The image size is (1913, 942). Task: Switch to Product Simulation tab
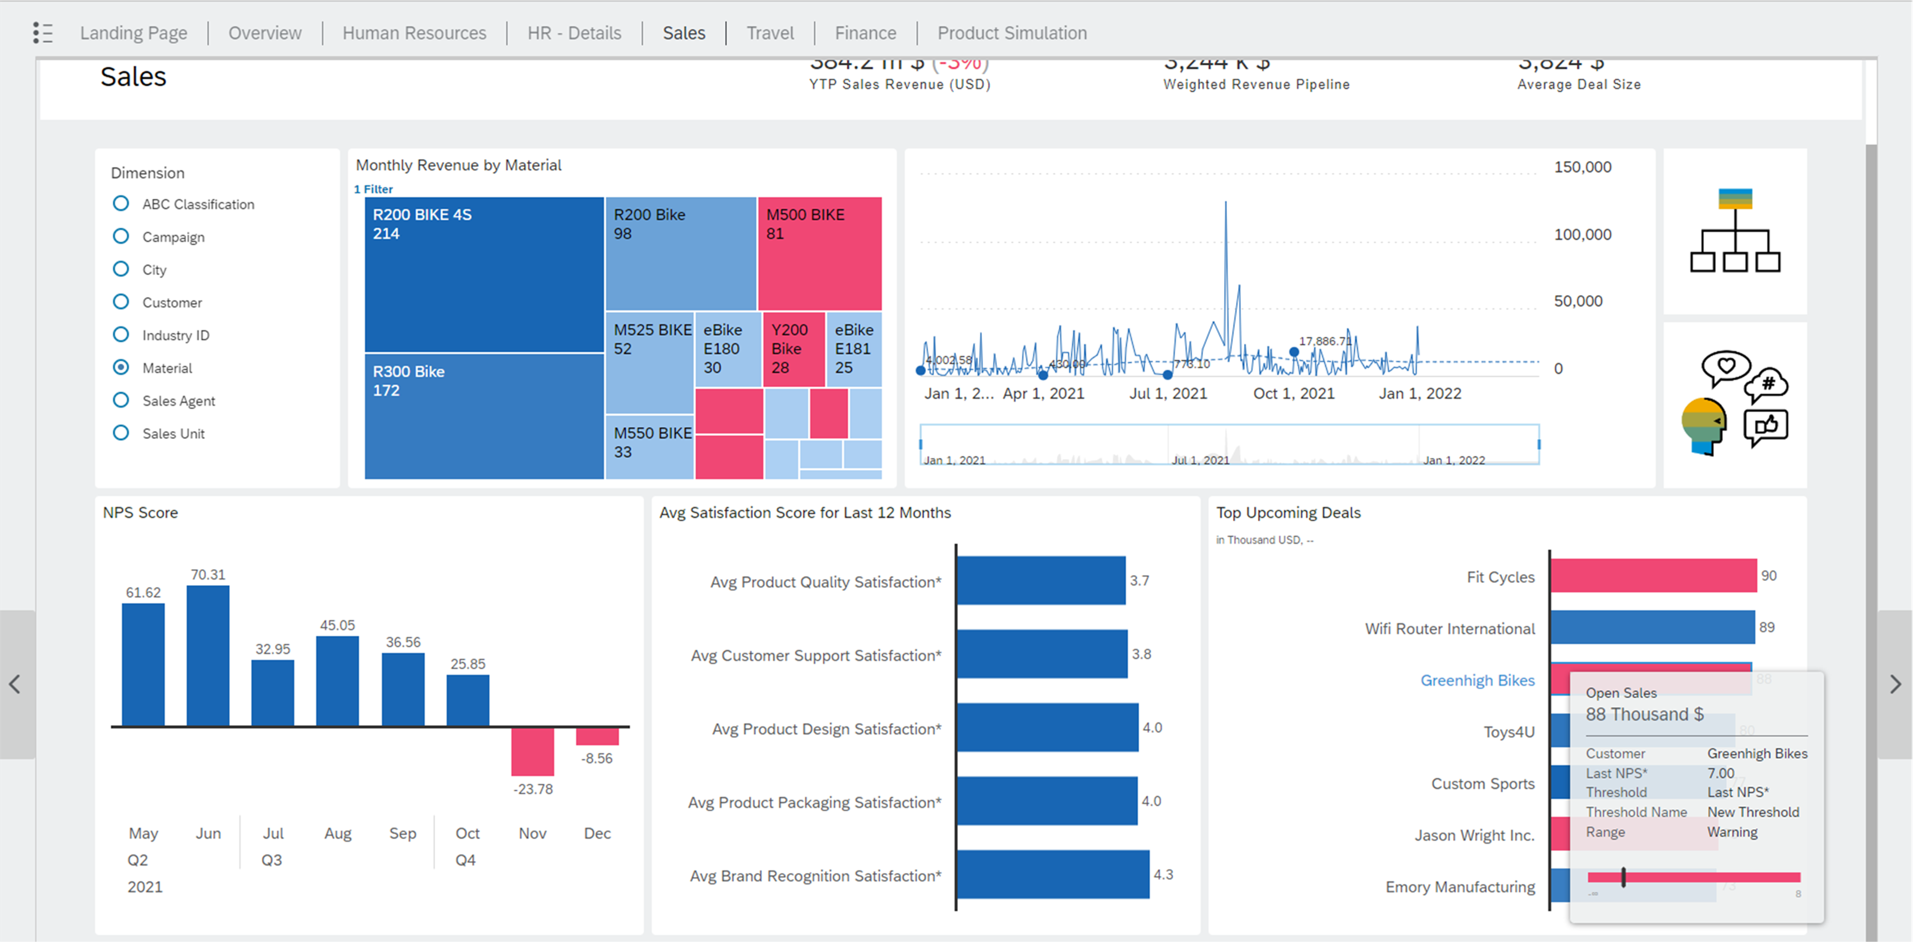pyautogui.click(x=1012, y=33)
